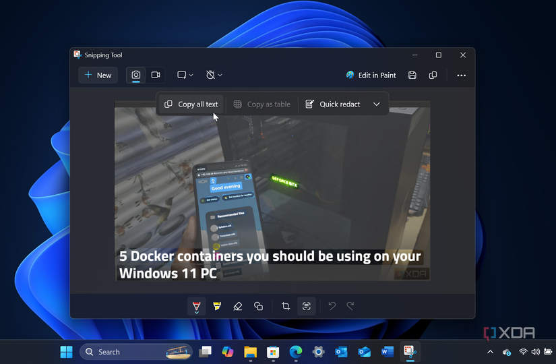Screen dimensions: 556x364
Task: Click Snipping Tool icon on taskbar
Action: (x=410, y=352)
